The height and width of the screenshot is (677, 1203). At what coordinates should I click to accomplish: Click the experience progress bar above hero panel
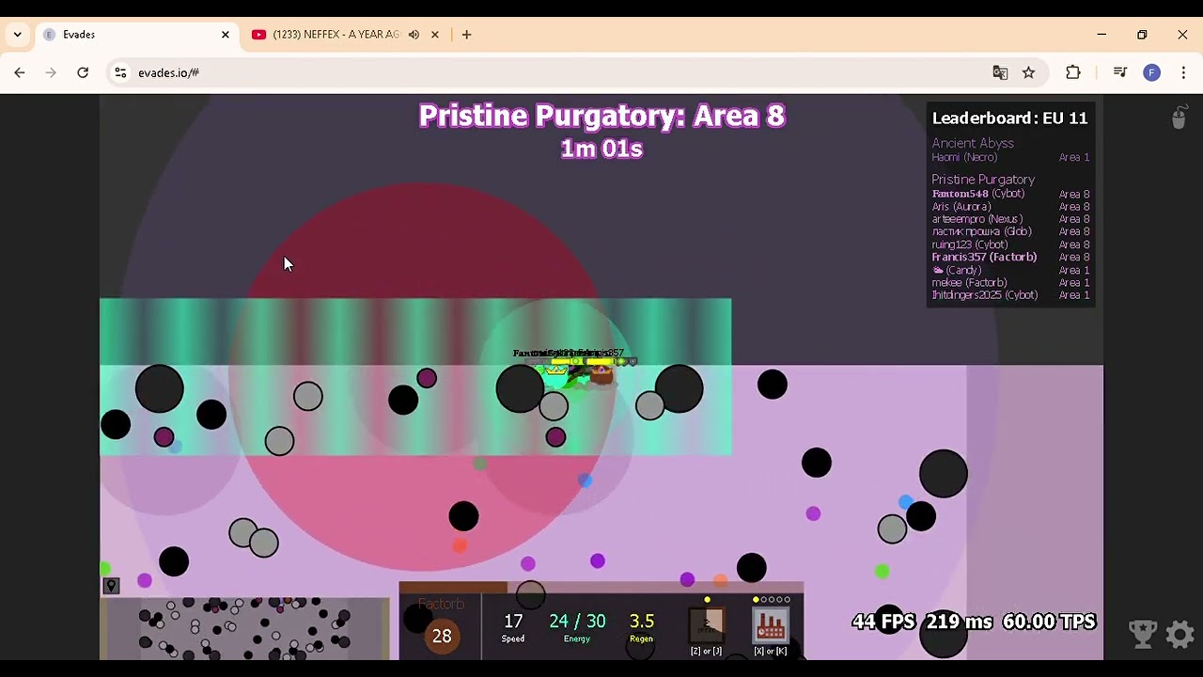click(601, 588)
